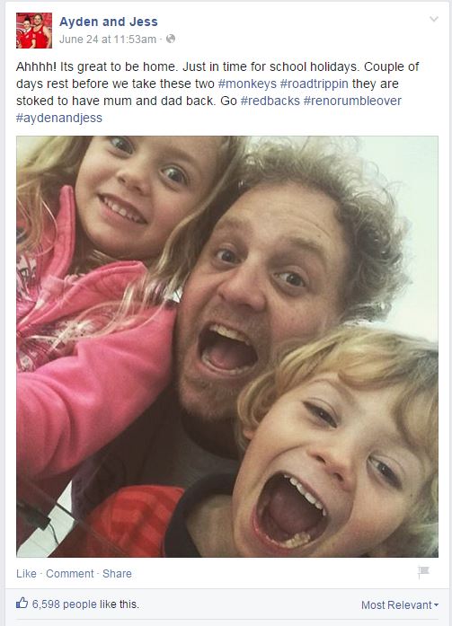
Task: Share this post
Action: [x=117, y=574]
